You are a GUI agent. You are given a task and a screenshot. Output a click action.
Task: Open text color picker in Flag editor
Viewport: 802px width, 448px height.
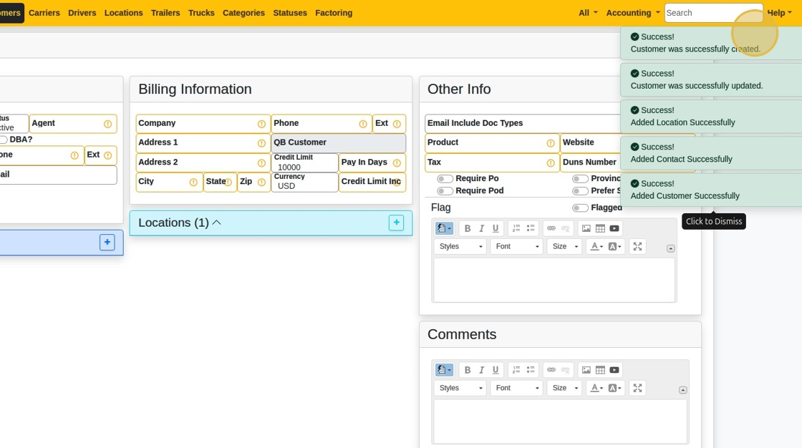pyautogui.click(x=595, y=247)
